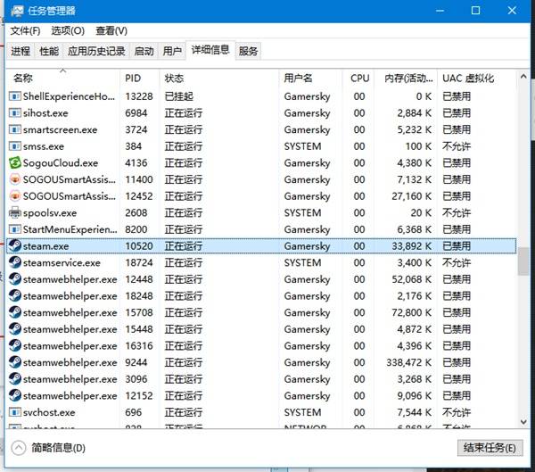Sort processes by PID column header
Viewport: 535px width, 472px height.
coord(133,79)
